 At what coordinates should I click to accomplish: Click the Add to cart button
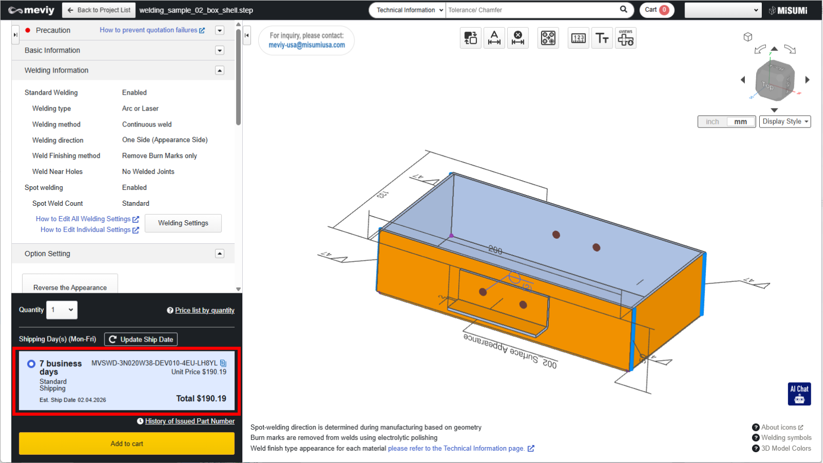coord(127,443)
